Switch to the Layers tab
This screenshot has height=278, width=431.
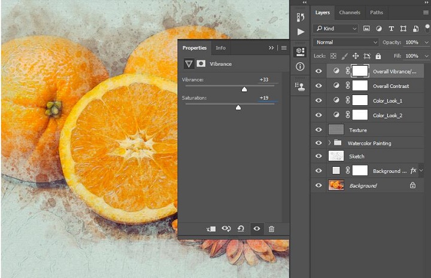323,13
